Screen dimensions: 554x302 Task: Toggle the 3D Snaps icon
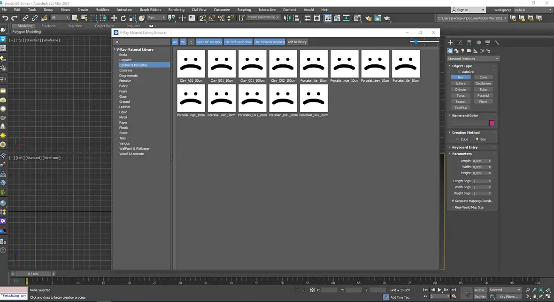coord(202,18)
